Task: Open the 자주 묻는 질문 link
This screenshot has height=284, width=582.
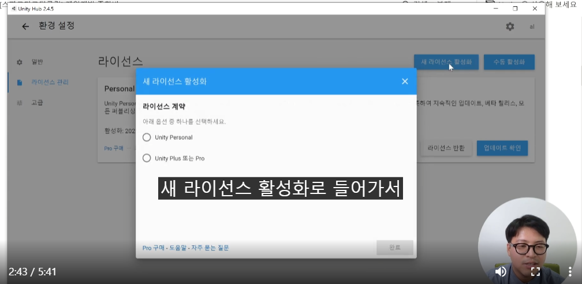Action: click(210, 248)
